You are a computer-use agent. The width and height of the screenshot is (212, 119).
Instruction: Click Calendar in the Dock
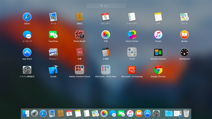(x=69, y=113)
